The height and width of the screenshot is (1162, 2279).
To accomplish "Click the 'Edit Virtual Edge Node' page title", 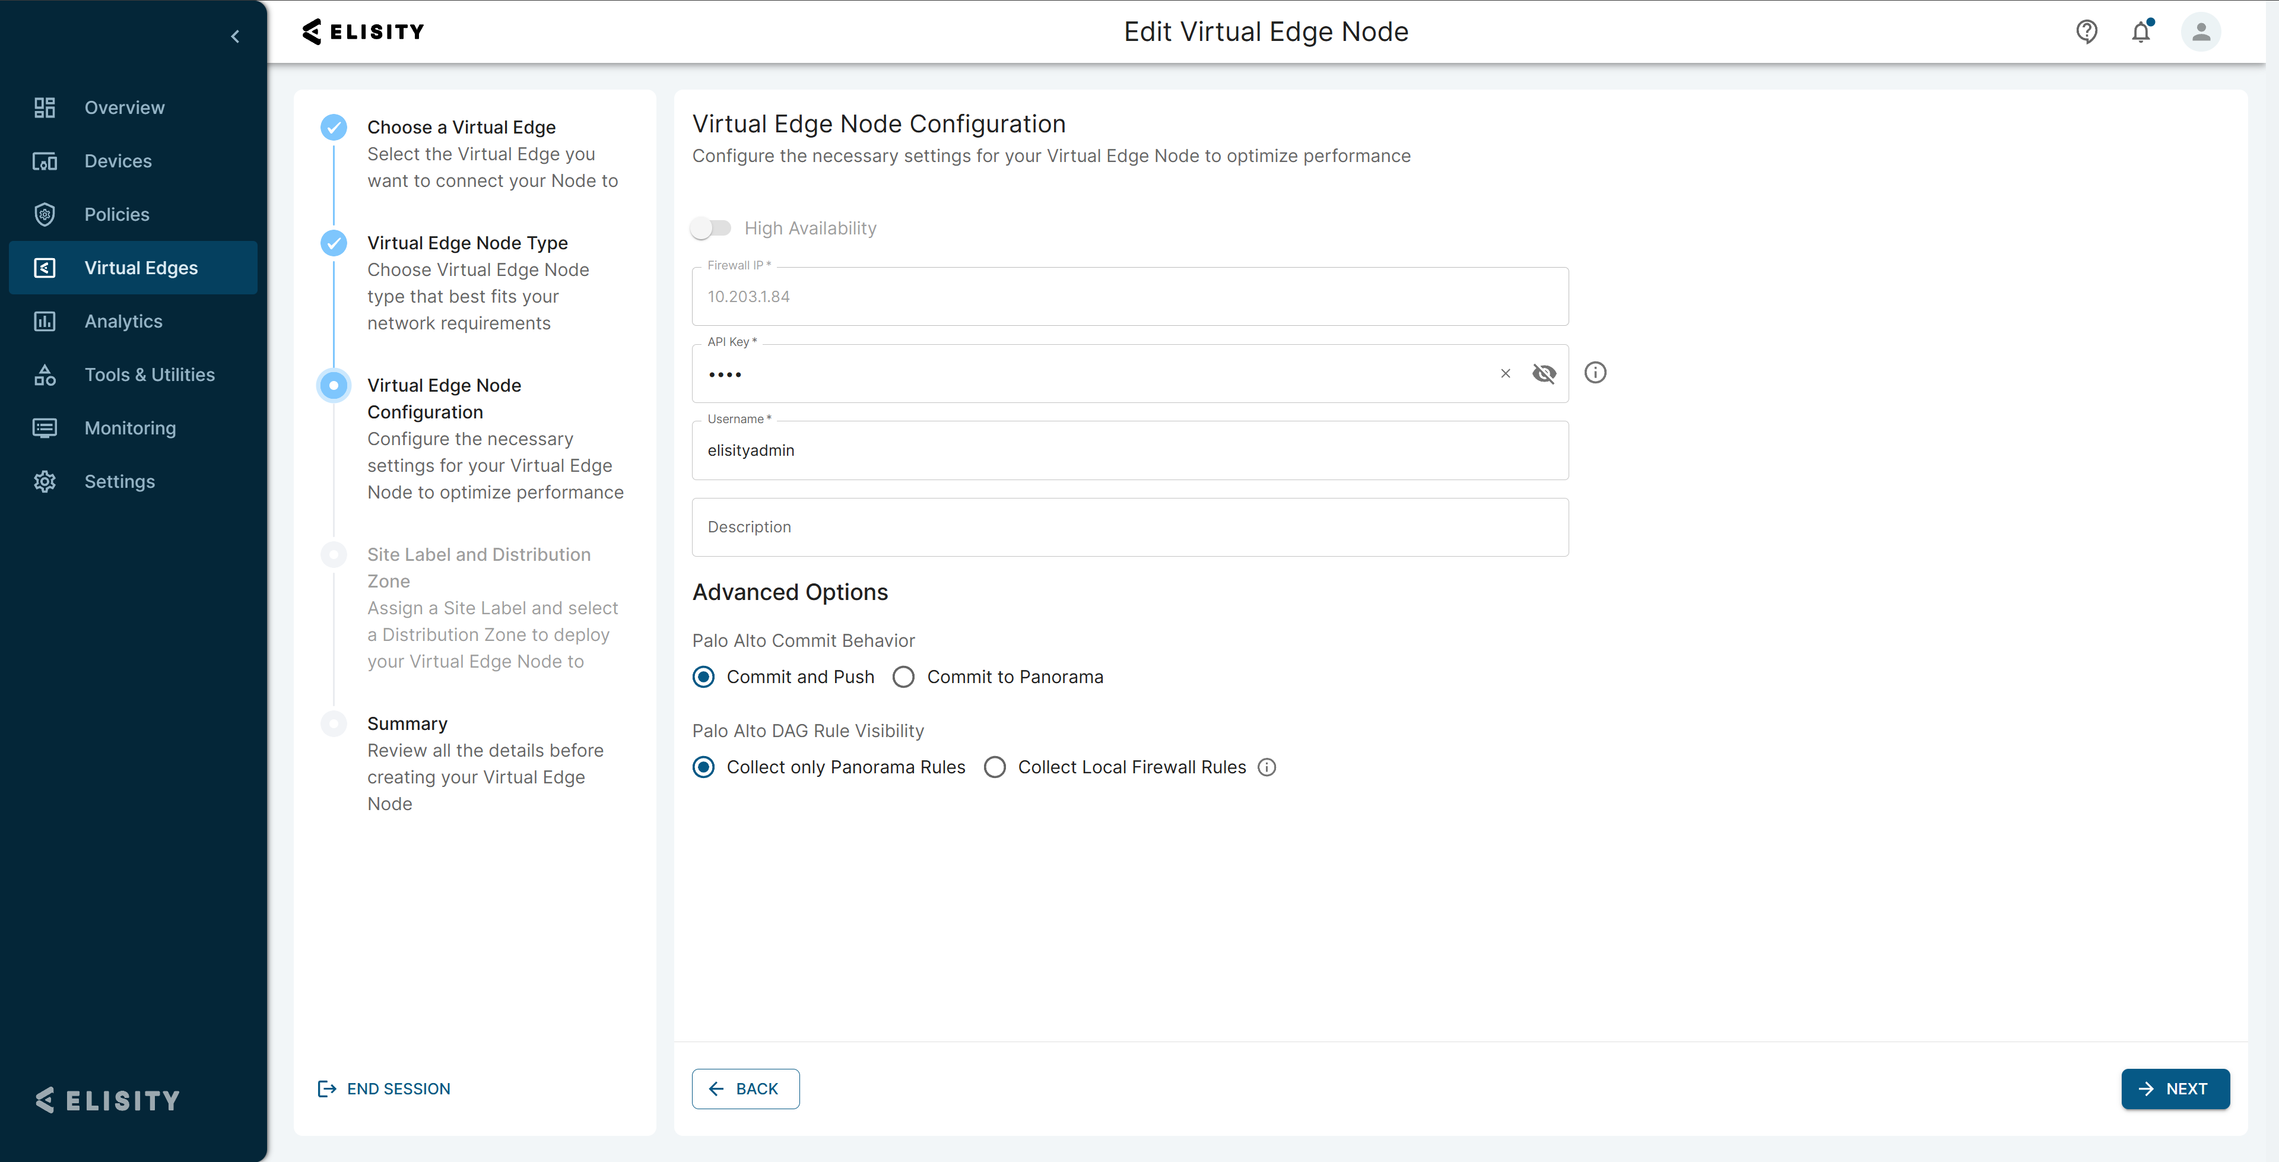I will tap(1266, 32).
